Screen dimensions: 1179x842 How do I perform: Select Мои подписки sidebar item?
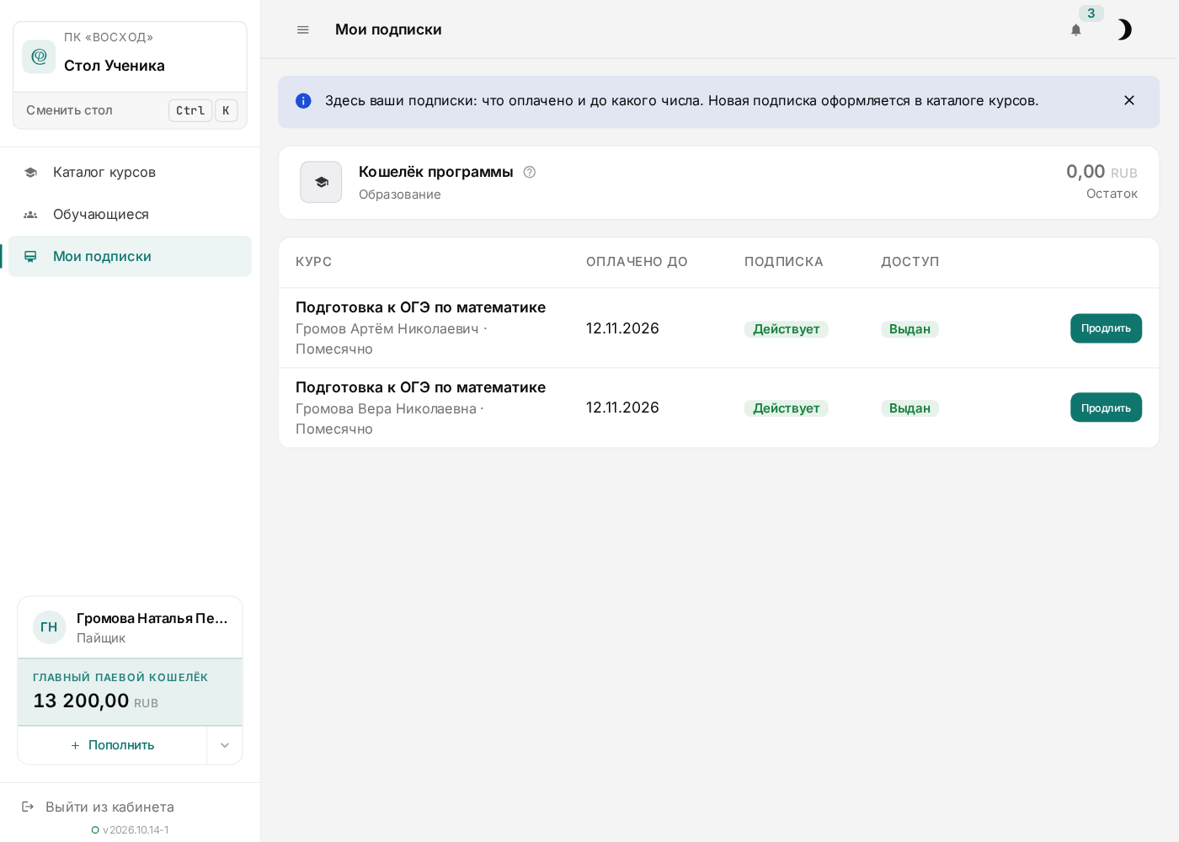130,256
